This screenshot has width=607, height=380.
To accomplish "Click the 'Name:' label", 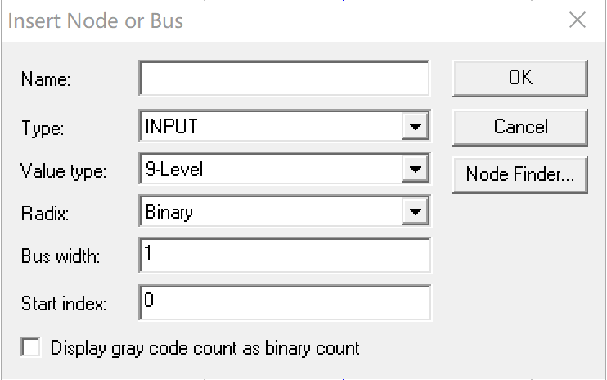I will pyautogui.click(x=46, y=79).
